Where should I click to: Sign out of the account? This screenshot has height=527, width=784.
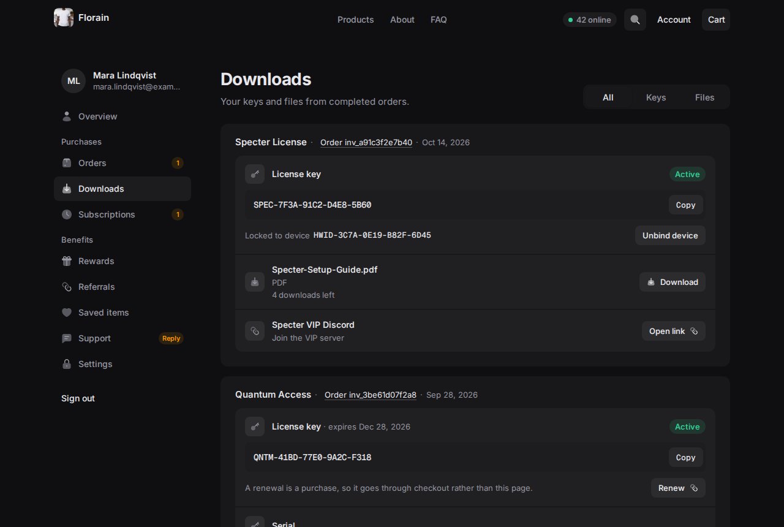78,398
